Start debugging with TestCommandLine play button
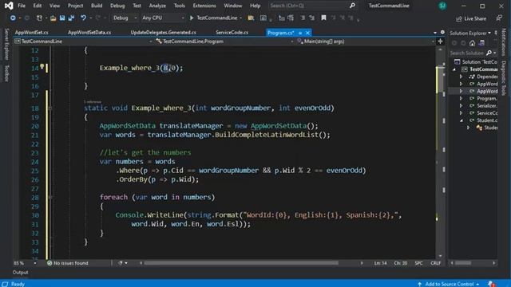 tap(192, 18)
